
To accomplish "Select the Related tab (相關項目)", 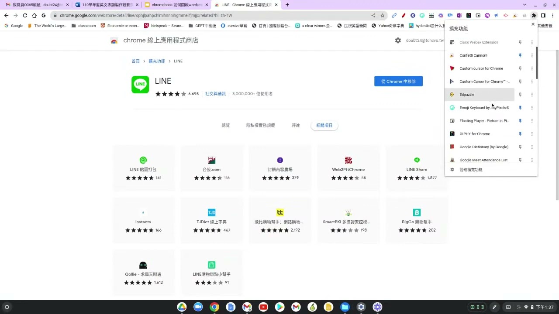I will [324, 126].
